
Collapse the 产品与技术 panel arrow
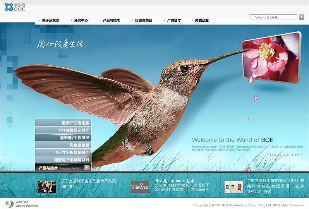click(87, 168)
